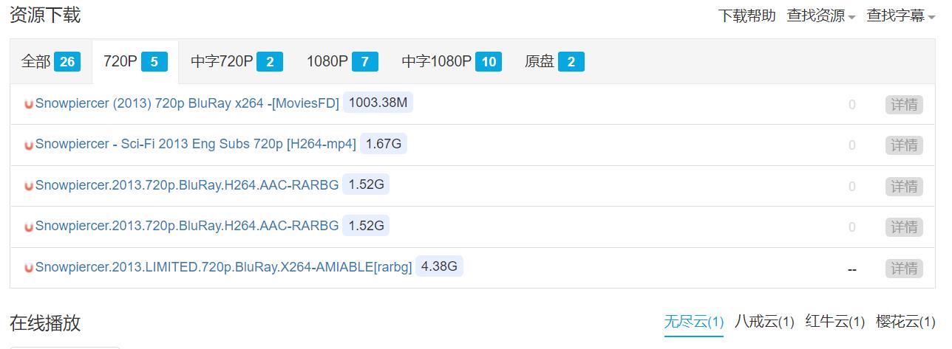Screen dimensions: 952x349
Task: Click 详情 button for 1.67G entry
Action: click(x=904, y=145)
